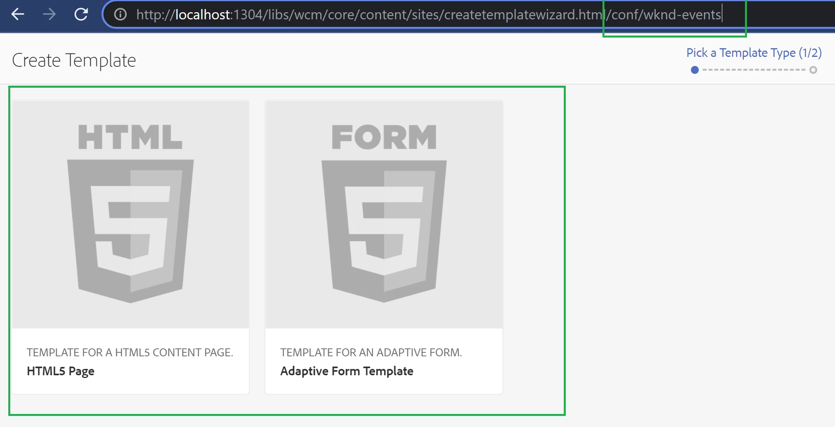This screenshot has height=427, width=835.
Task: Click the filled first step indicator dot
Action: tap(695, 70)
